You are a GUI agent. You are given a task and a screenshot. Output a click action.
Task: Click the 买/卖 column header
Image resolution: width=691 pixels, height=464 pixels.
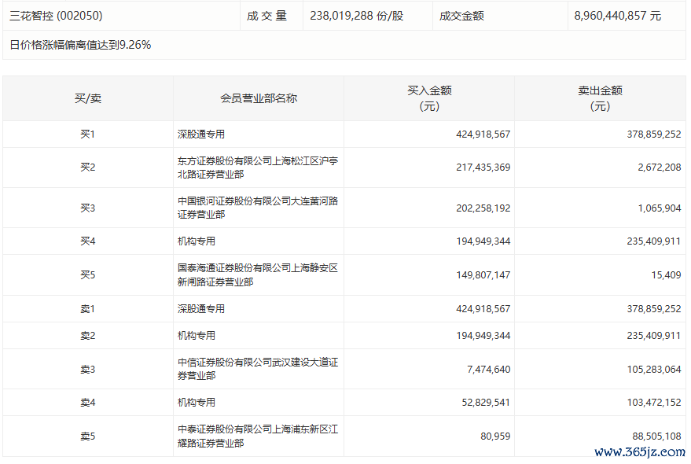87,98
